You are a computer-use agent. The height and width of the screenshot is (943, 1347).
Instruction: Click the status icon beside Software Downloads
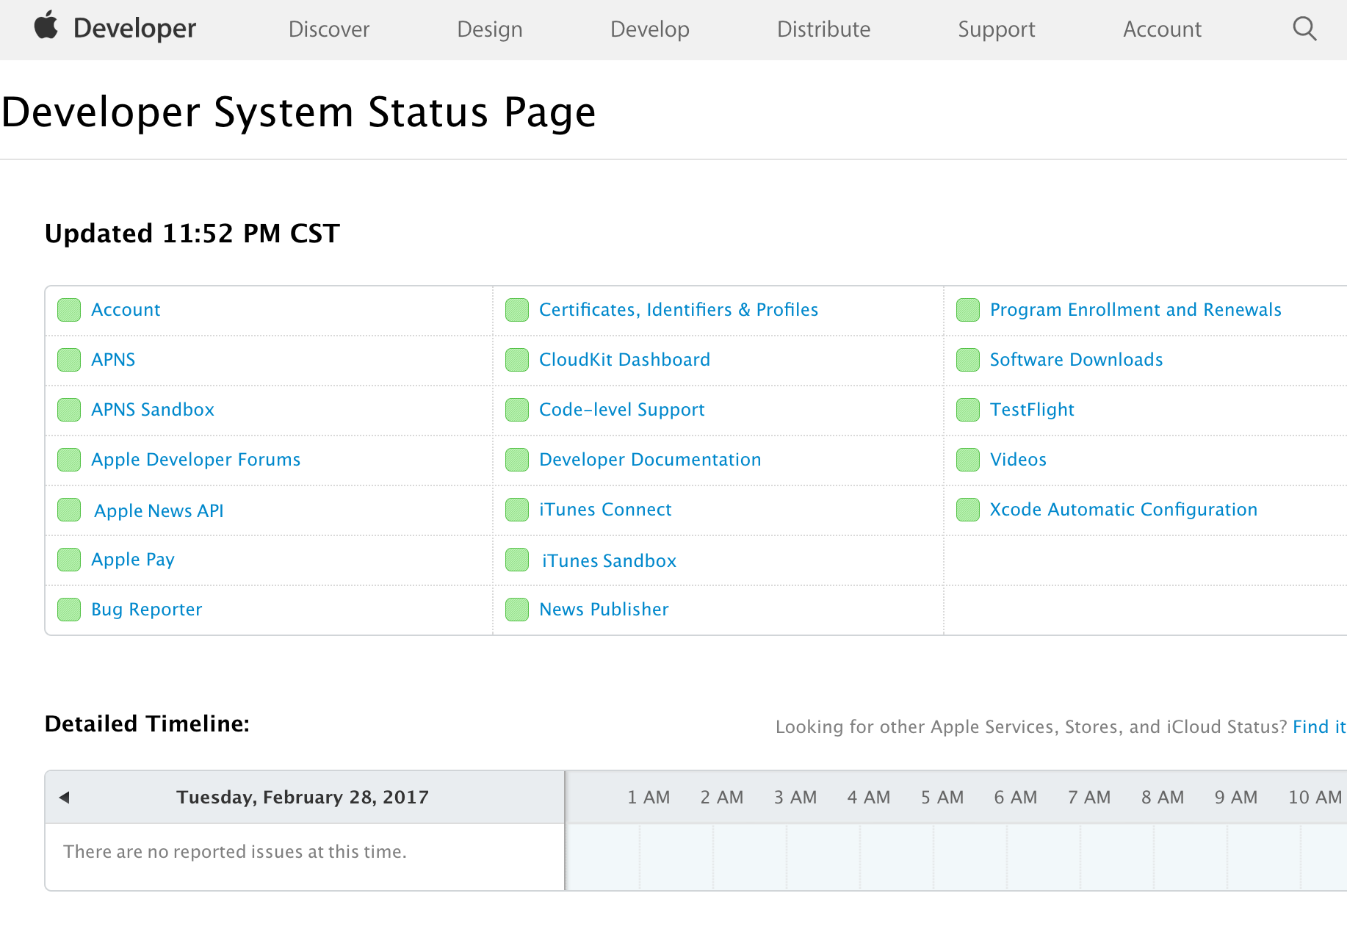click(968, 360)
